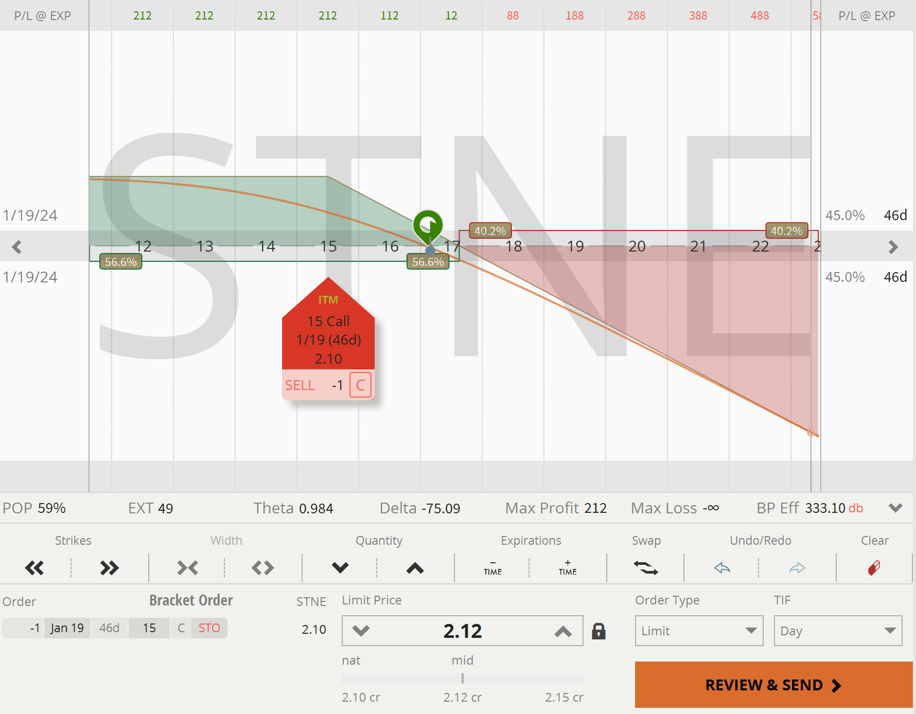Click the Swap arrows icon
Viewport: 916px width, 714px height.
(646, 568)
